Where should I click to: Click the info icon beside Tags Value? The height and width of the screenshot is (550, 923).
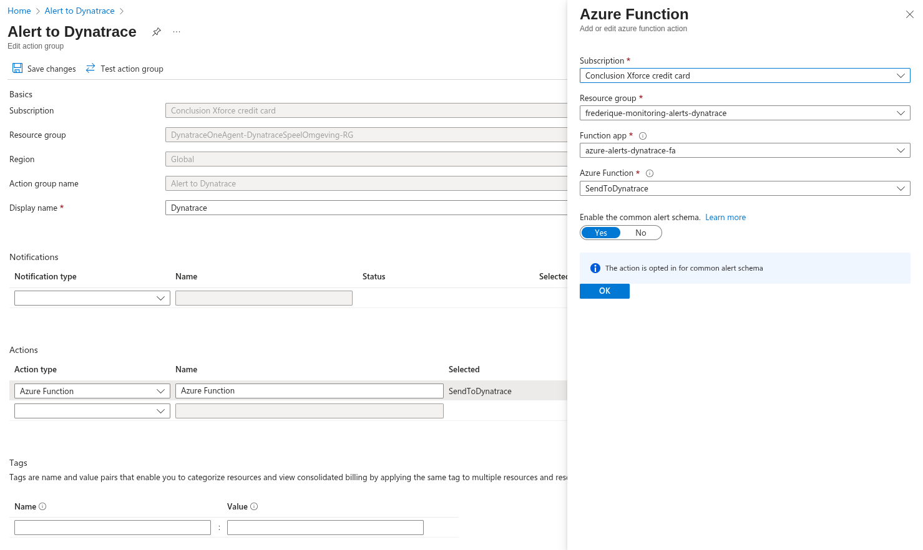click(254, 506)
